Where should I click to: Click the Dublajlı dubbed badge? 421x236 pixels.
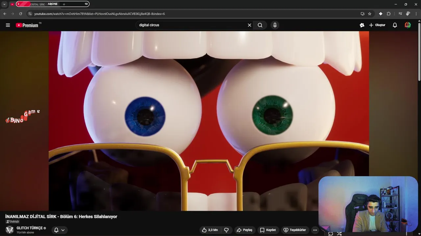point(12,222)
